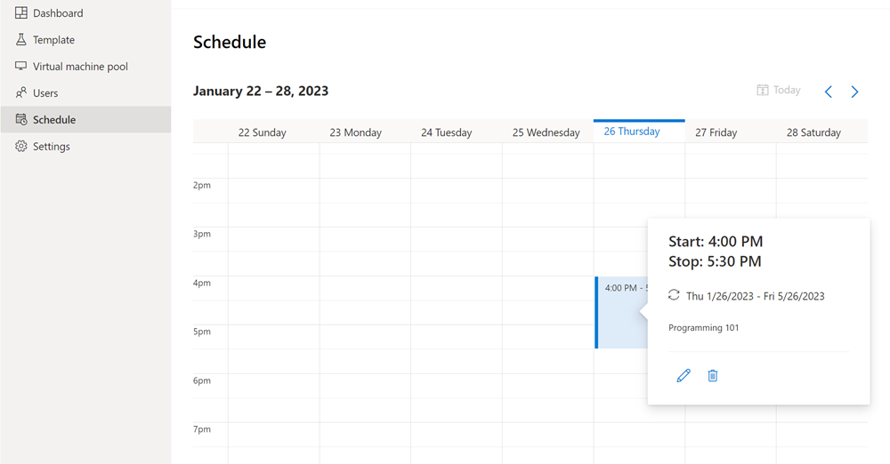Open the Virtual machine pool page
This screenshot has width=890, height=464.
coord(85,66)
